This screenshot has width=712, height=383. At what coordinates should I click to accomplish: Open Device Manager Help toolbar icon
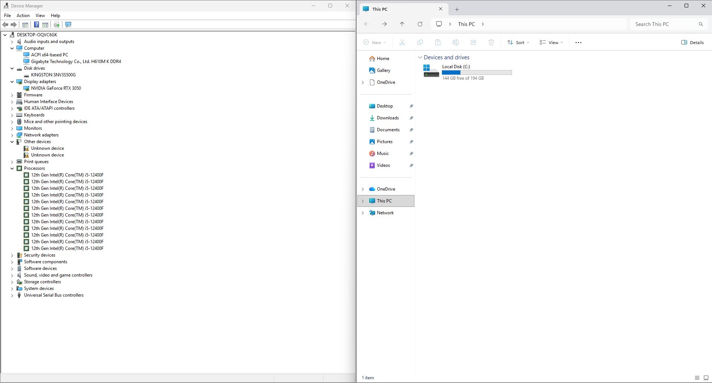(36, 24)
